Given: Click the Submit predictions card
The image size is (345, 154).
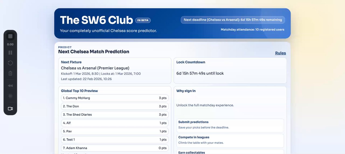Looking at the screenshot, I should (230, 125).
